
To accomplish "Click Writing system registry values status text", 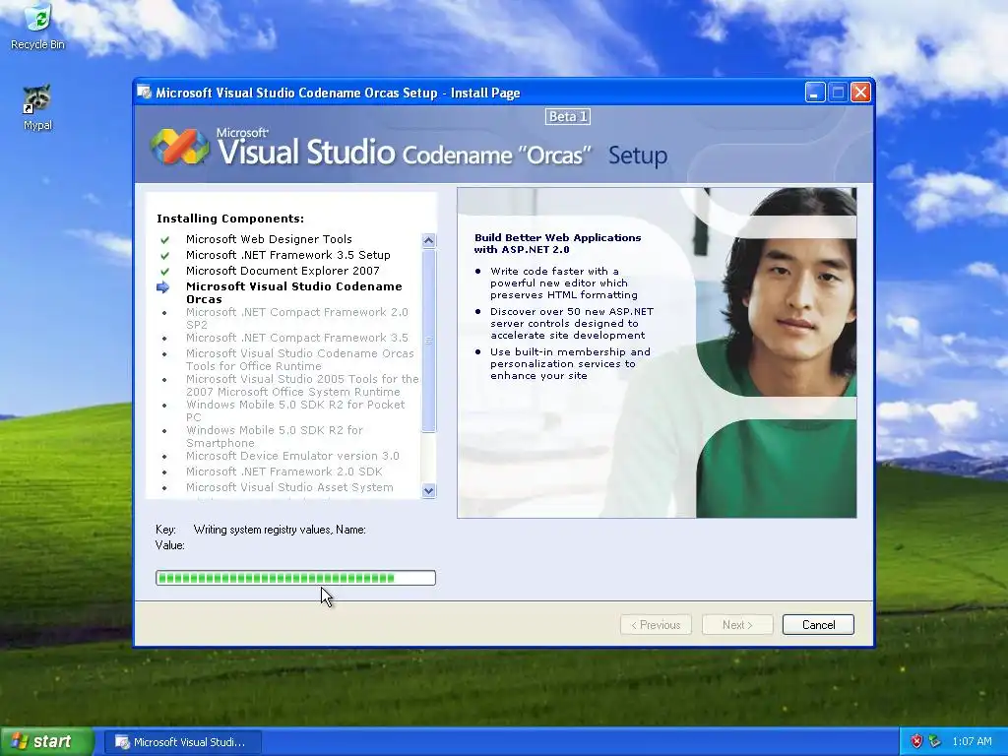I will 280,530.
